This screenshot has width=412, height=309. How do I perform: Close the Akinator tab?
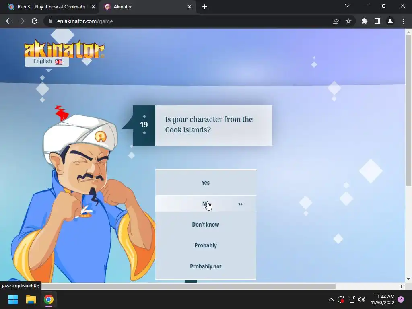coord(190,7)
